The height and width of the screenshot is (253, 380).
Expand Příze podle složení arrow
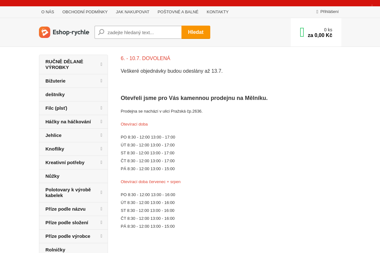tap(101, 222)
